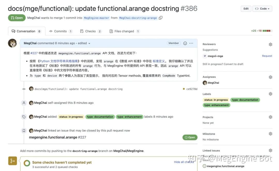Open the Linked issues settings gear
This screenshot has width=279, height=171.
tap(270, 150)
